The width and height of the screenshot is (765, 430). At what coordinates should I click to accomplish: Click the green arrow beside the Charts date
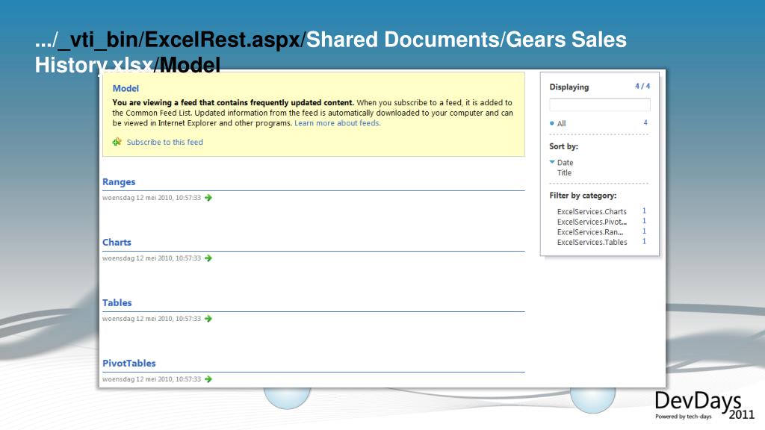point(207,258)
